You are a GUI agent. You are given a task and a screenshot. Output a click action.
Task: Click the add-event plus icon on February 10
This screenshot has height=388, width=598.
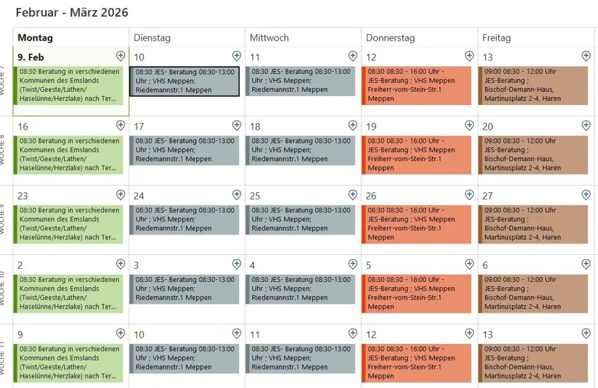(x=237, y=56)
